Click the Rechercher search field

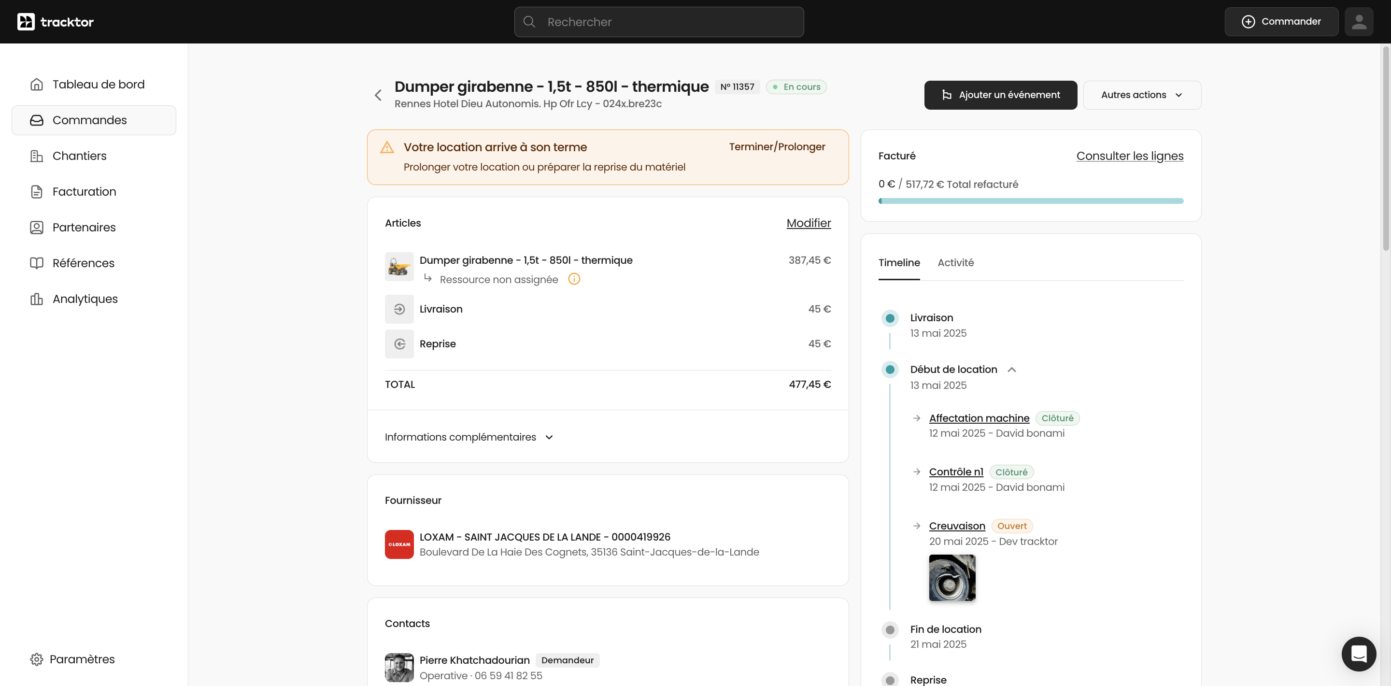659,22
